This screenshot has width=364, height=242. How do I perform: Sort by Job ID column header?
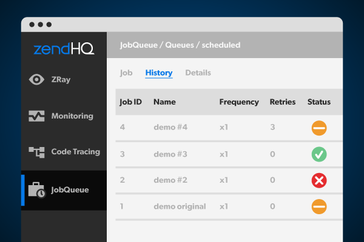coord(130,102)
